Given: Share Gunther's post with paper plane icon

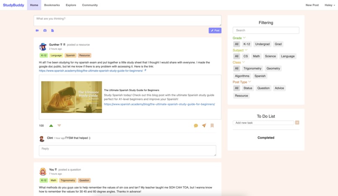Looking at the screenshot, I should 204,125.
